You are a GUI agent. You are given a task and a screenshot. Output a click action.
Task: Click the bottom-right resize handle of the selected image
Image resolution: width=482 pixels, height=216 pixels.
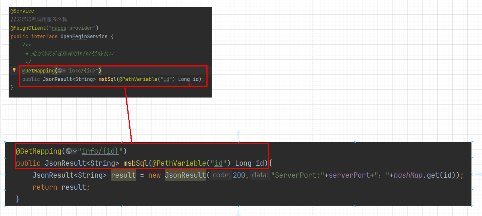click(x=471, y=206)
